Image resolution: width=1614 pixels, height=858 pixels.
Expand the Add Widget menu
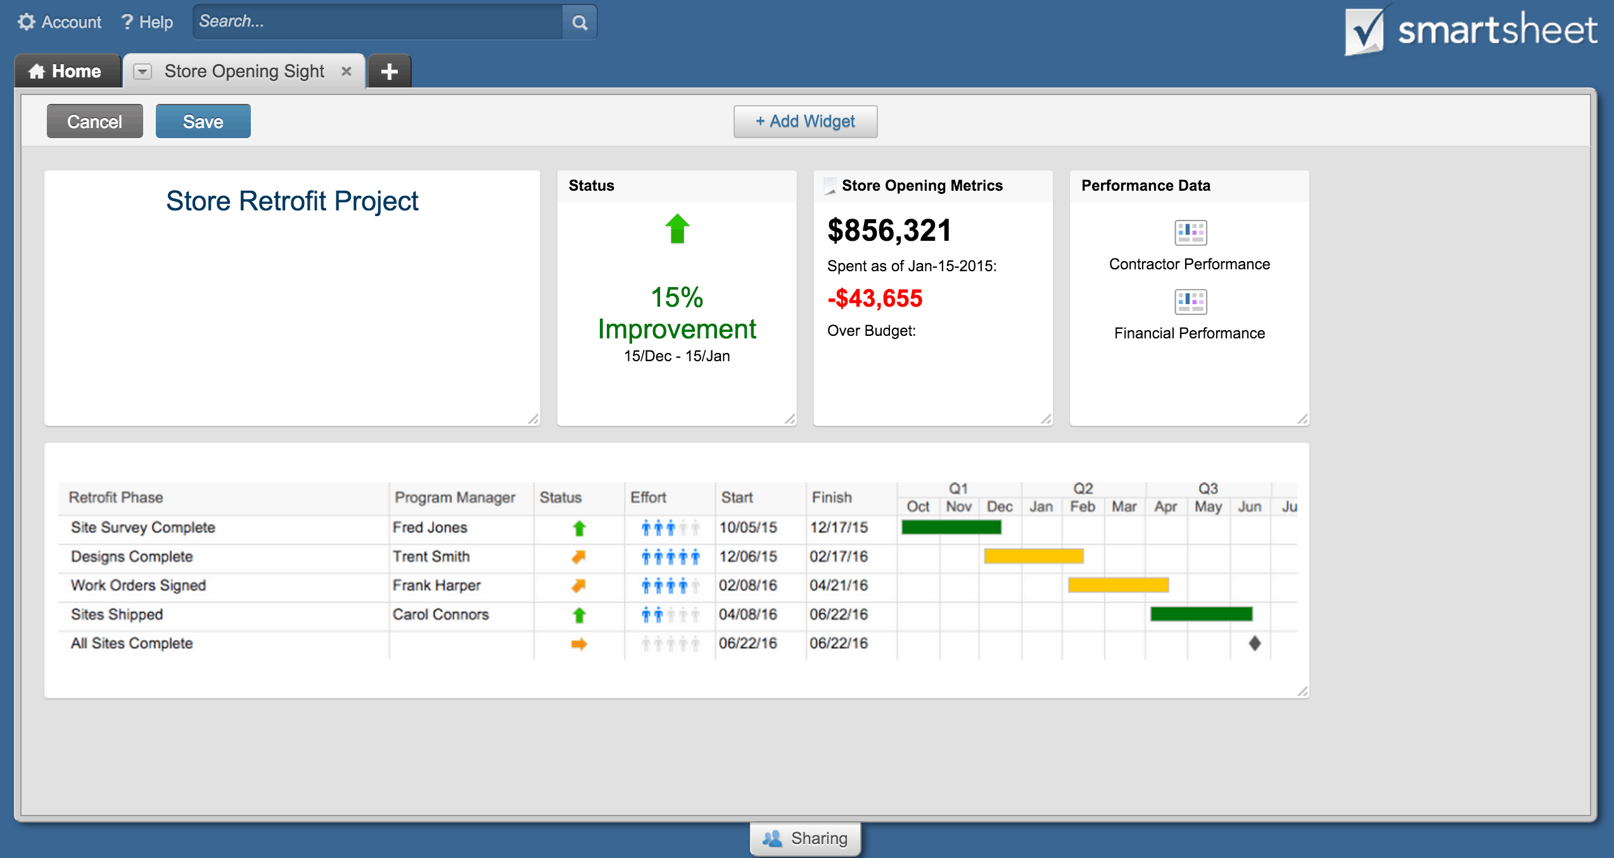point(806,121)
